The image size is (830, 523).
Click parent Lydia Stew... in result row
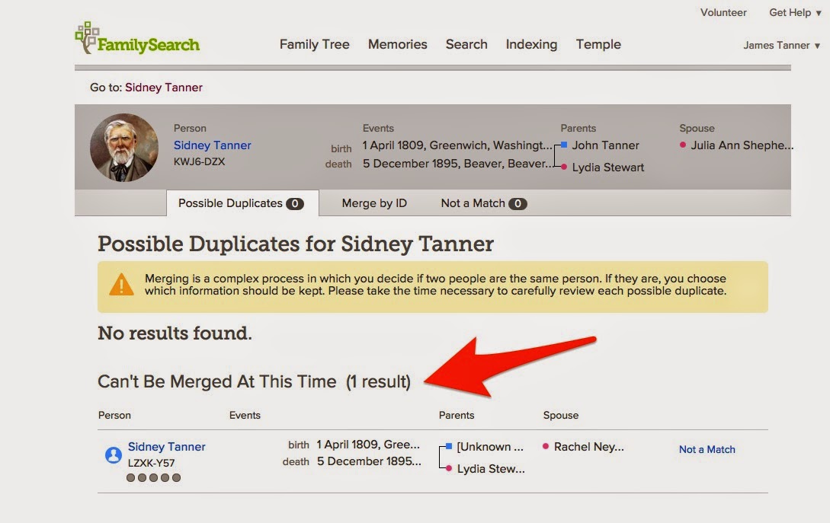491,468
